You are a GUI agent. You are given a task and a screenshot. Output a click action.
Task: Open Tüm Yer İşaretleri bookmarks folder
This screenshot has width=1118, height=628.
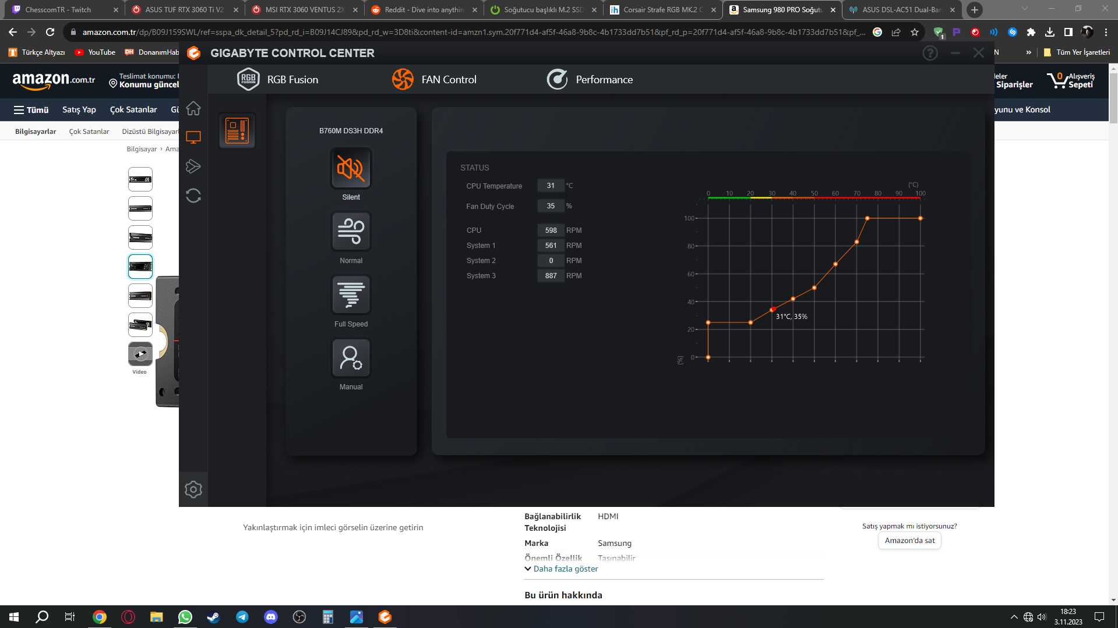coord(1077,52)
